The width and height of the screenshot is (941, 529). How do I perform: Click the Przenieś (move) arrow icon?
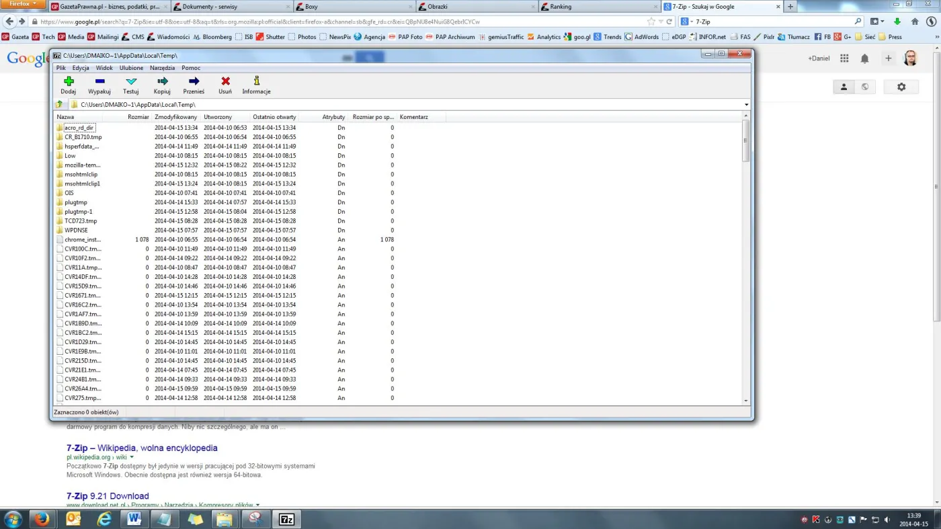pos(194,81)
